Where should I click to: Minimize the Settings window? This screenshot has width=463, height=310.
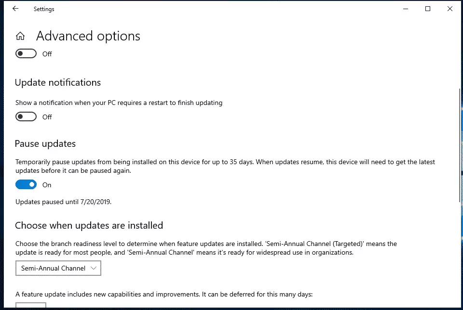click(406, 9)
